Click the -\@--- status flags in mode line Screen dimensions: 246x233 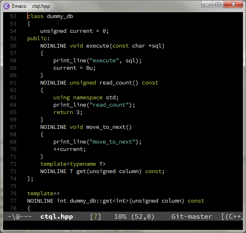pos(20,217)
